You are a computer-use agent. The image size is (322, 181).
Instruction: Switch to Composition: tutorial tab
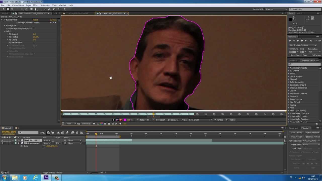[x=78, y=13]
